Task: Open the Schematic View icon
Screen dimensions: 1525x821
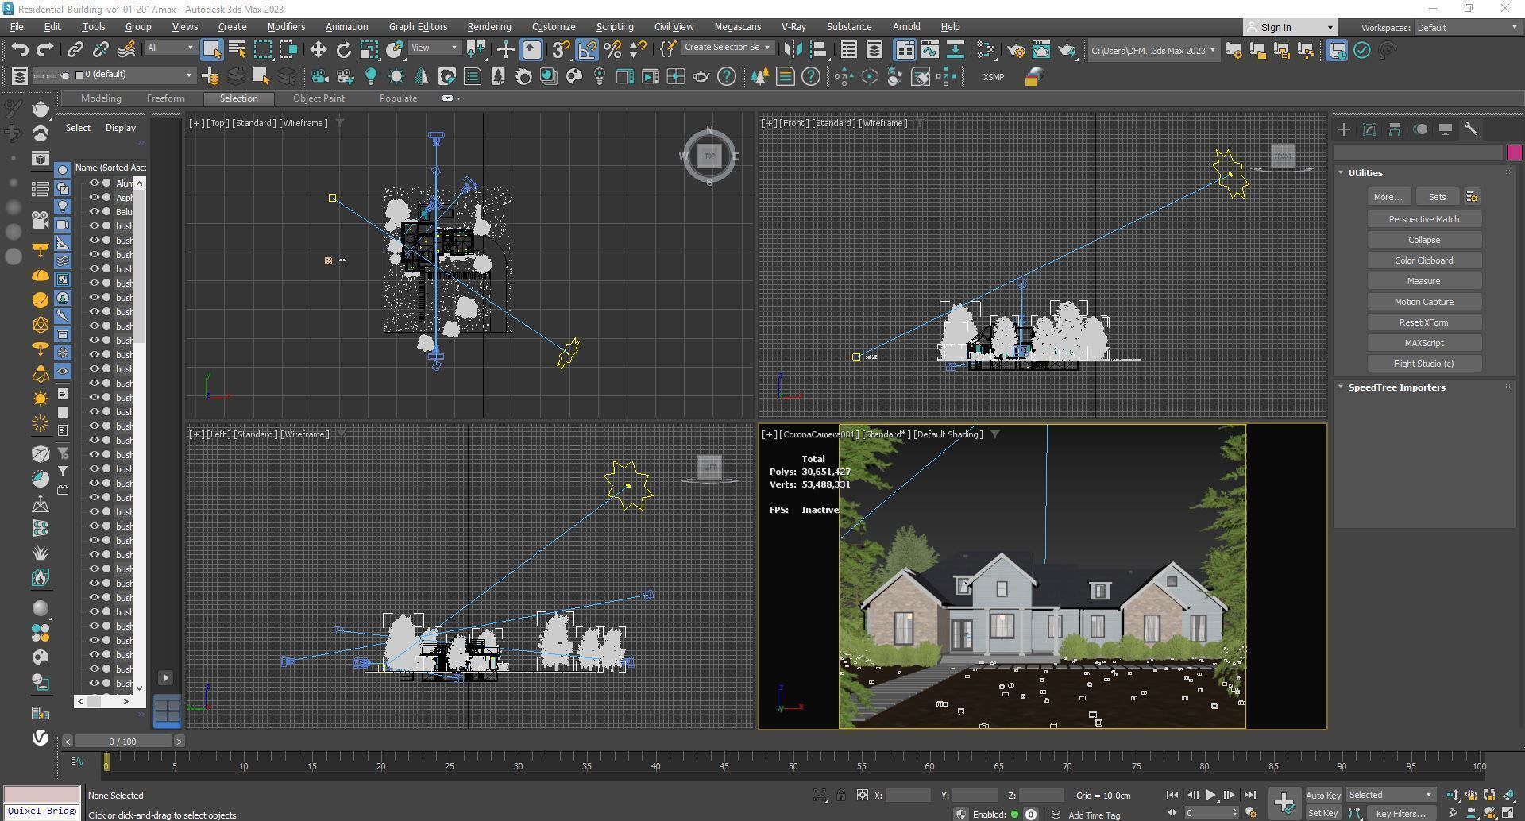Action: coord(956,50)
